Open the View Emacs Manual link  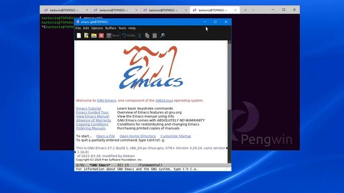tap(92, 116)
